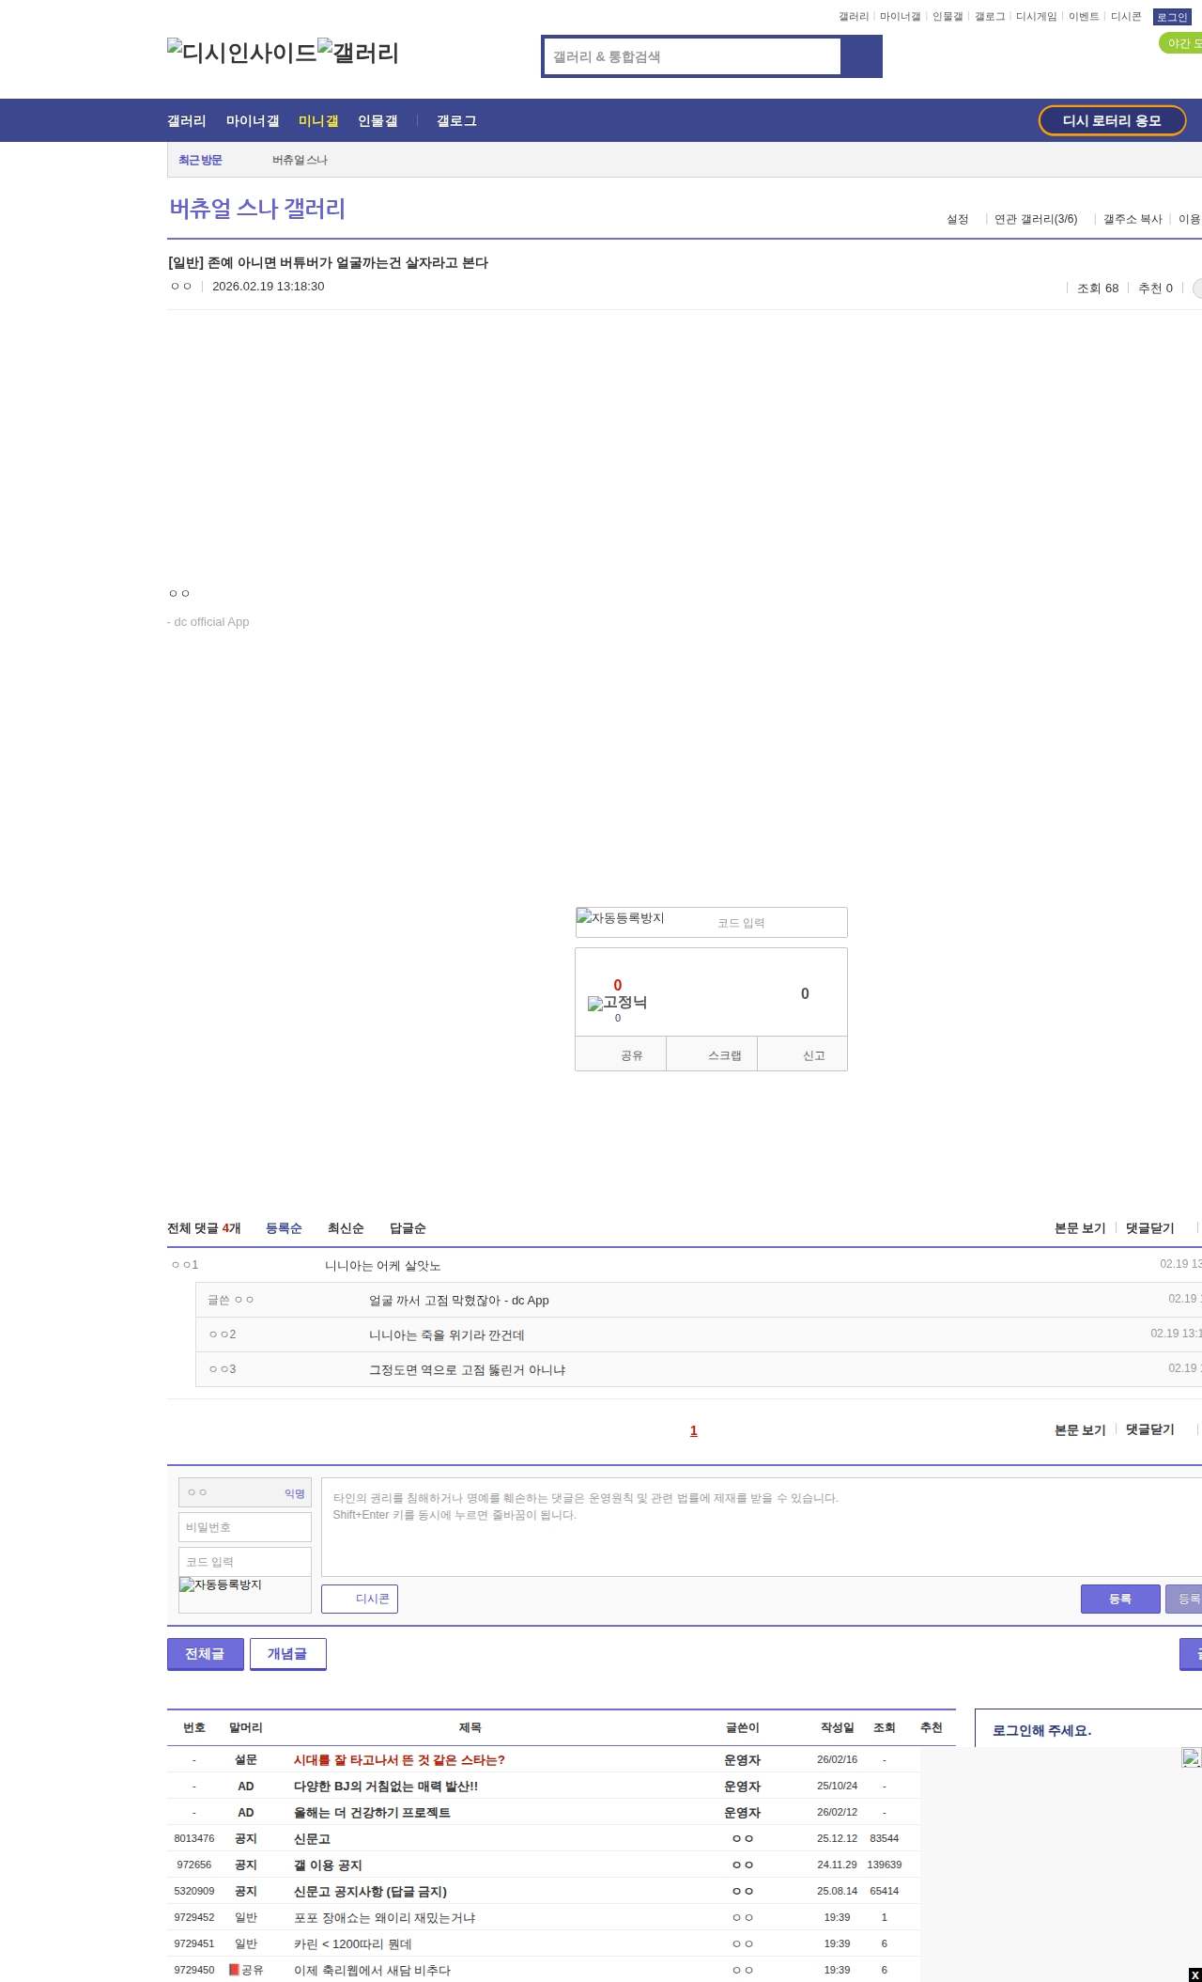Open notice post 신문고 numbered 8013476

point(312,1839)
